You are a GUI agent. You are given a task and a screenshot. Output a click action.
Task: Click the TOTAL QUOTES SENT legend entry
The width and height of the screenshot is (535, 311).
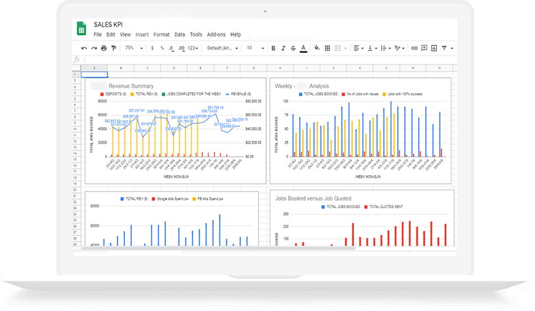[x=383, y=207]
